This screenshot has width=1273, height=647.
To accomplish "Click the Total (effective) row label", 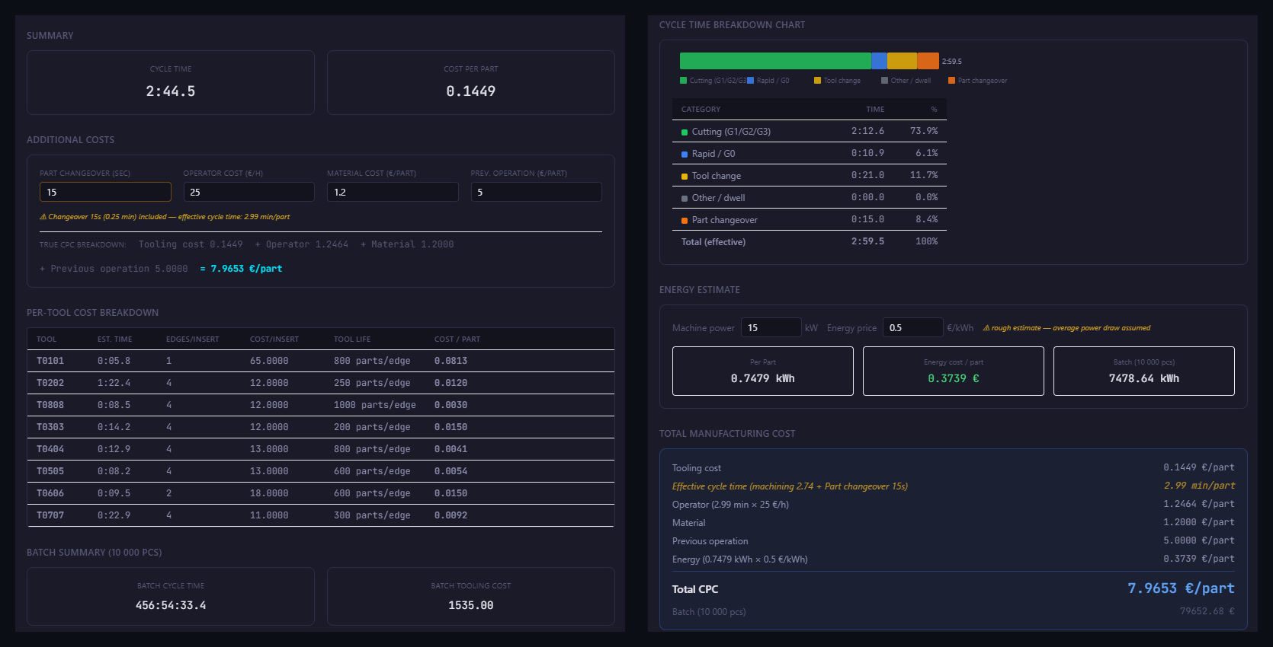I will (x=713, y=242).
